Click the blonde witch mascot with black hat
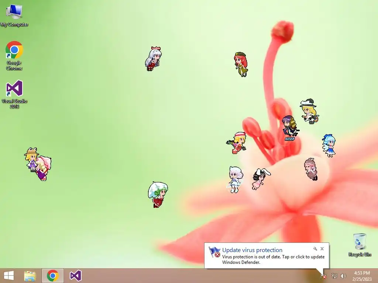Screen dimensions: 378x283 pos(309,111)
